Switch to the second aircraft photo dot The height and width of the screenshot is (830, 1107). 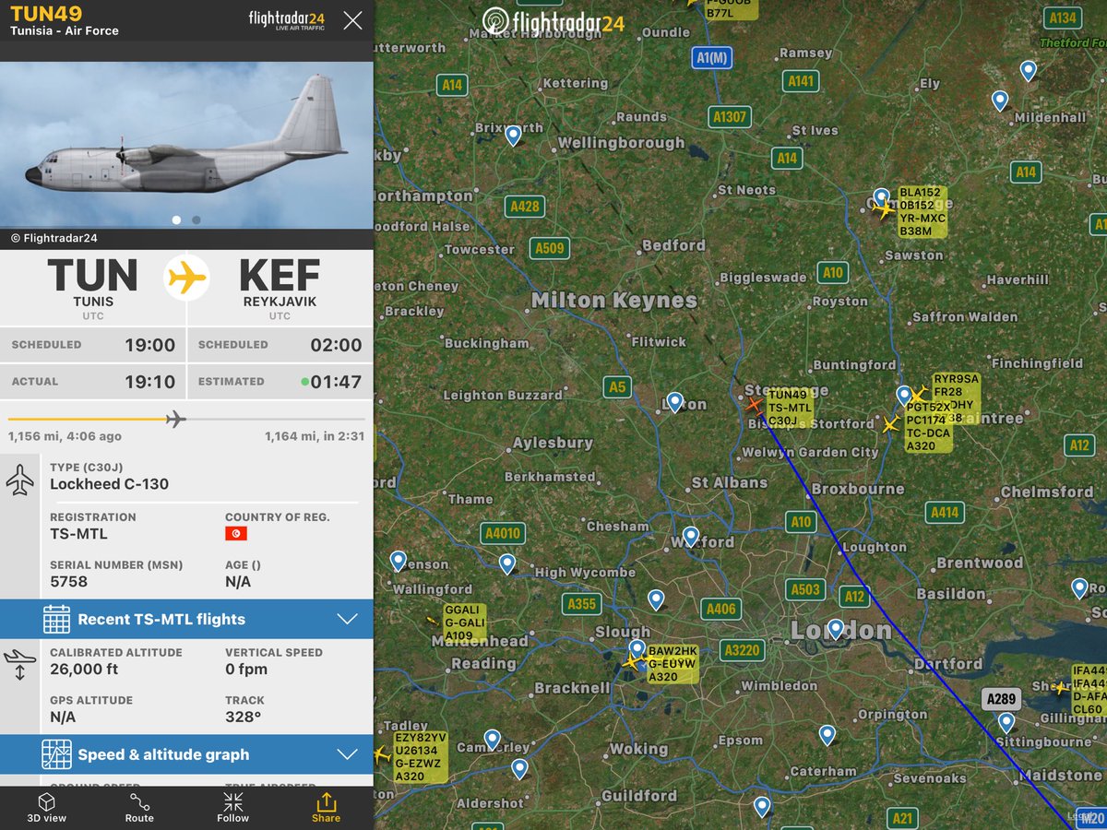(196, 219)
